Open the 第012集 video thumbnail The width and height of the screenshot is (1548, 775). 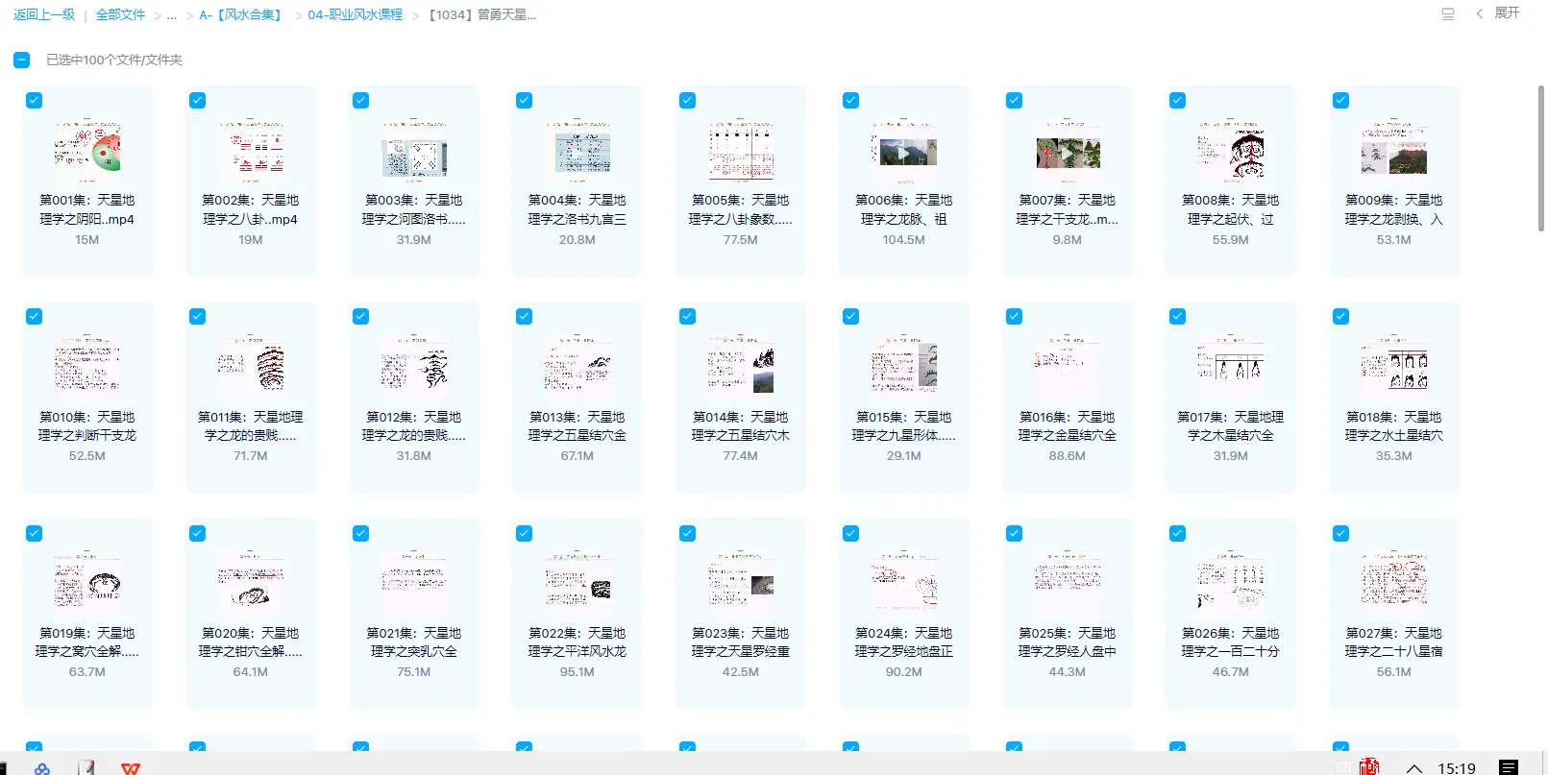pos(414,367)
